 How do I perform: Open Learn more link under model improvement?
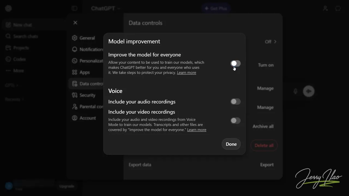tap(186, 72)
